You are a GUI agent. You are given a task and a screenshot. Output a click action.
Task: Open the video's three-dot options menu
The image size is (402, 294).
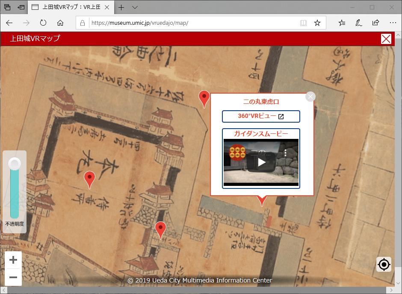[x=285, y=153]
